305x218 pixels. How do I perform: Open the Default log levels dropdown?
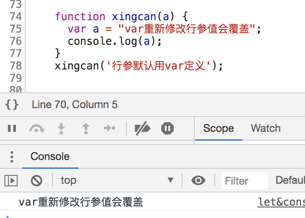pyautogui.click(x=290, y=180)
